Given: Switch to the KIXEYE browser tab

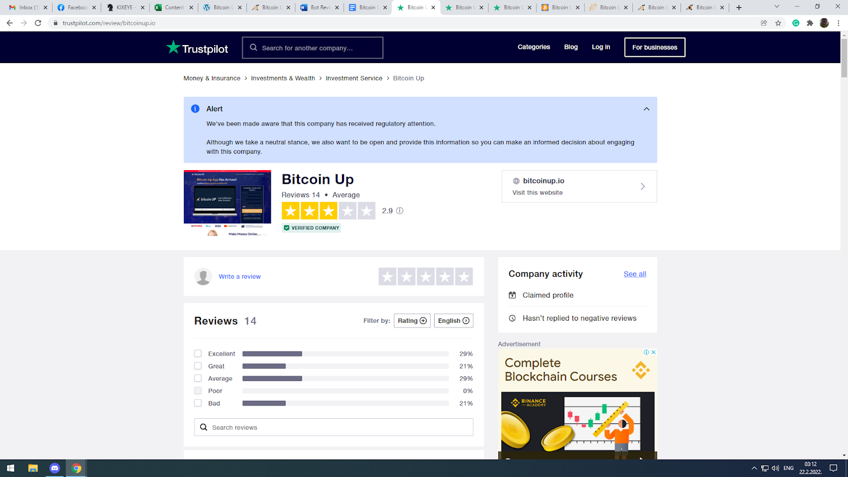Looking at the screenshot, I should (125, 7).
